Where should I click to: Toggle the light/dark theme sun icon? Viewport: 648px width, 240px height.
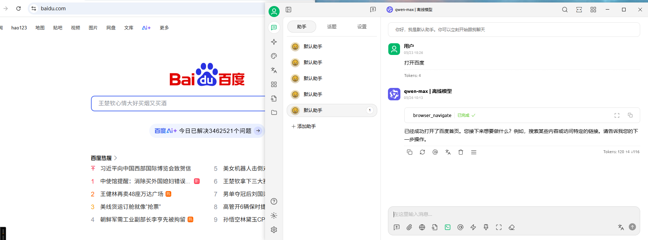[274, 216]
